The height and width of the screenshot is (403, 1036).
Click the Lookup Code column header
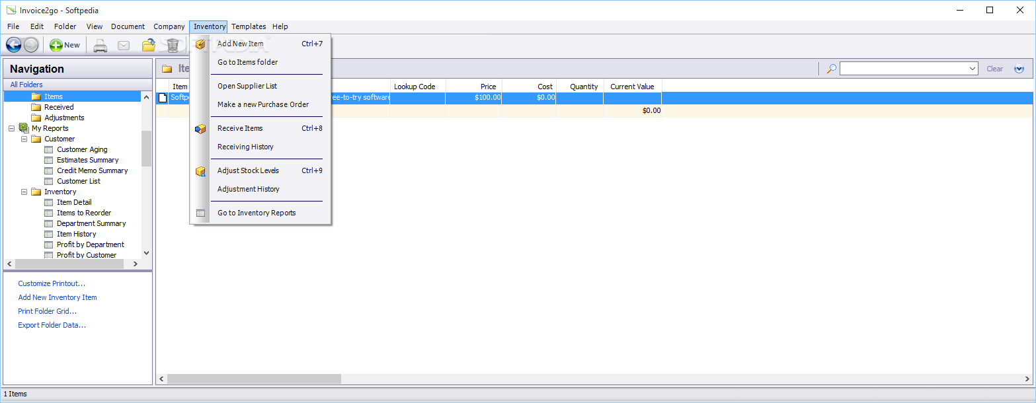417,87
